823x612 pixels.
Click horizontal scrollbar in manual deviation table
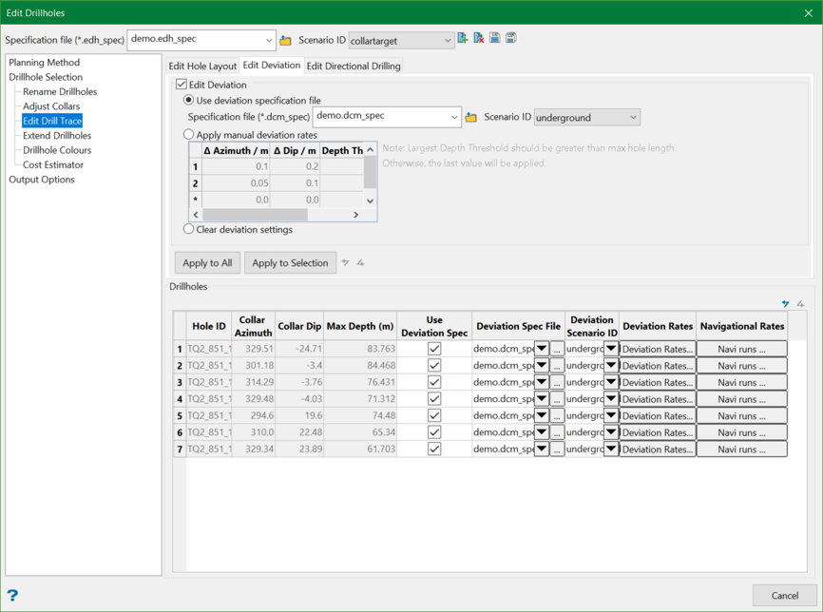click(256, 215)
